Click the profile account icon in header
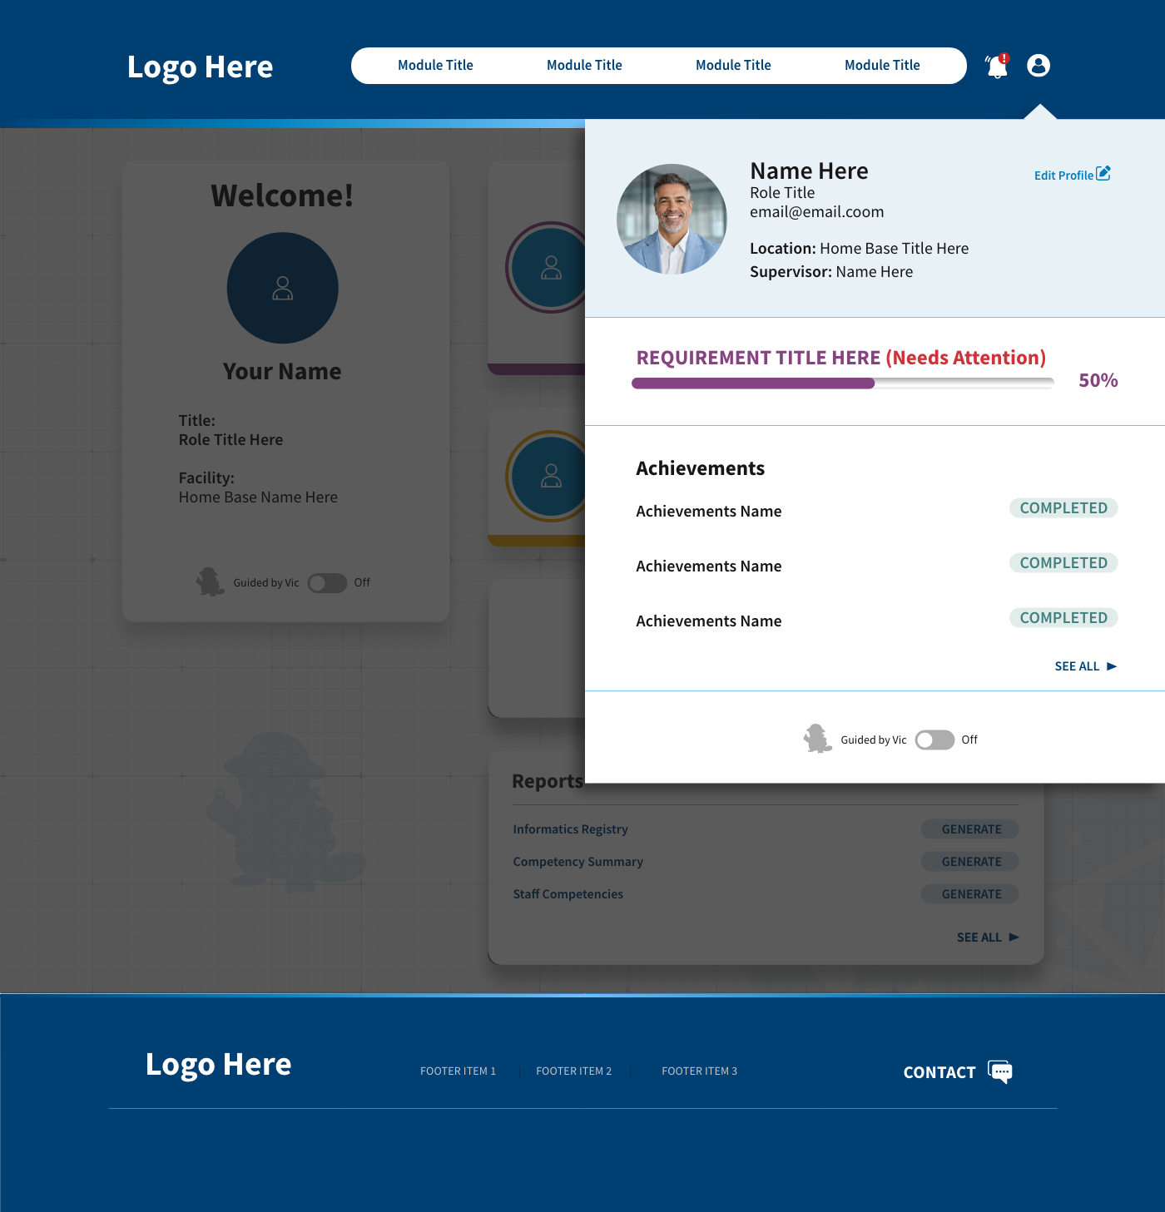Viewport: 1165px width, 1212px height. (1038, 65)
